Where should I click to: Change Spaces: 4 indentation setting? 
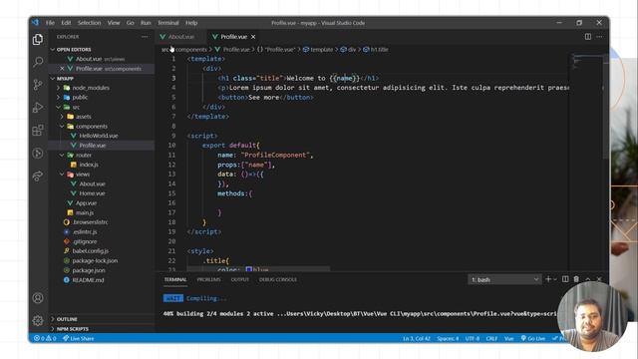[448, 338]
